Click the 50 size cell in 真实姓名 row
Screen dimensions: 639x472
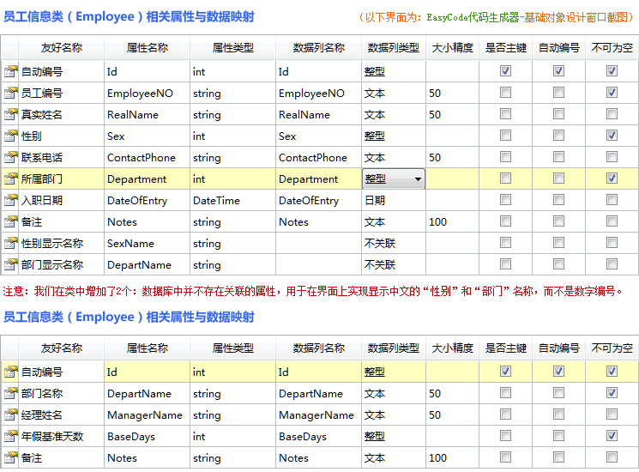452,114
